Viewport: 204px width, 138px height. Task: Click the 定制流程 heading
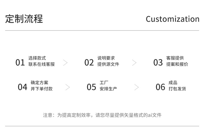pyautogui.click(x=24, y=19)
